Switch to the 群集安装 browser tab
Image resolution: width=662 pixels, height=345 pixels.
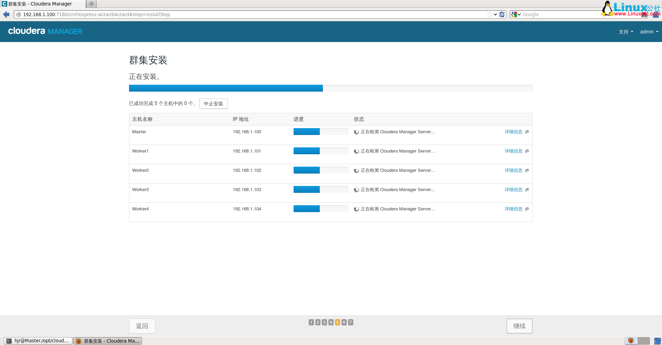point(41,4)
